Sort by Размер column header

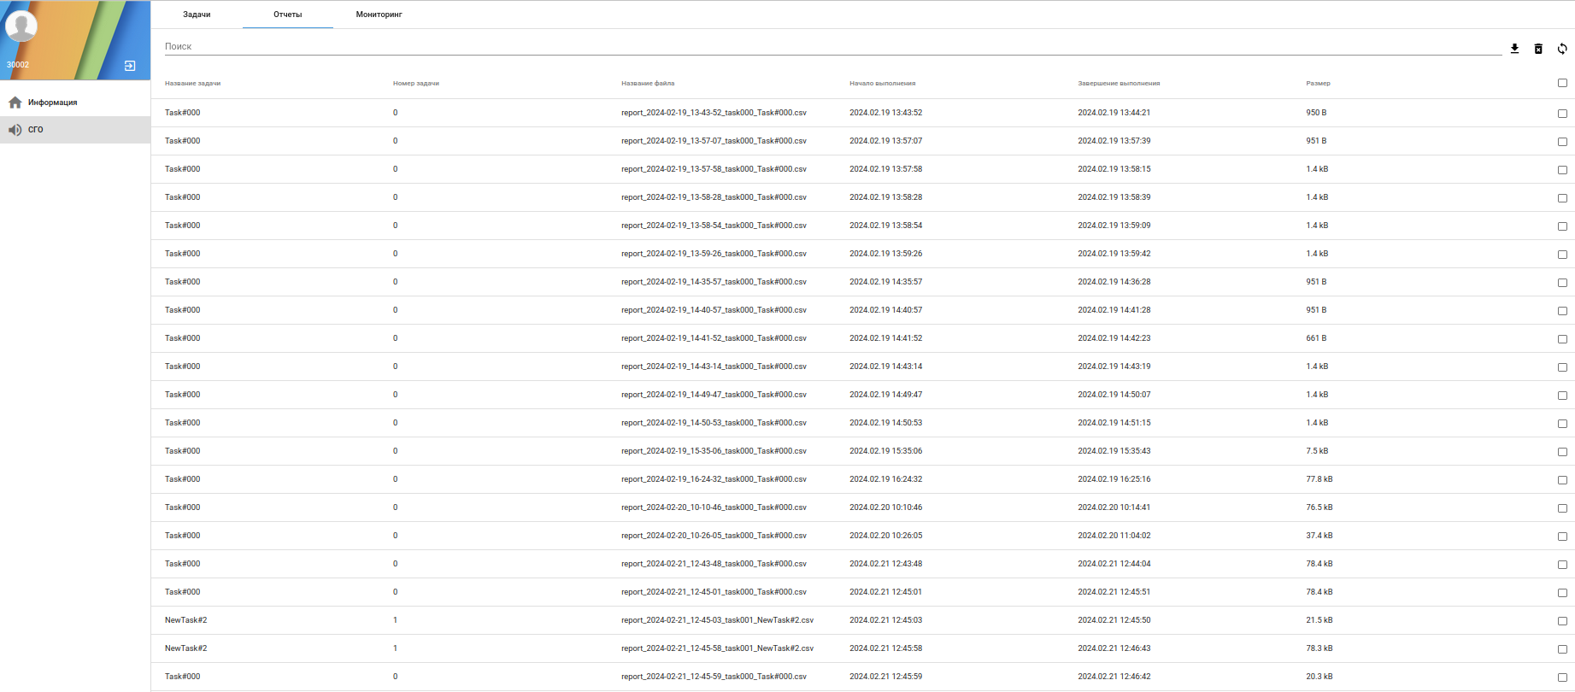(1318, 84)
